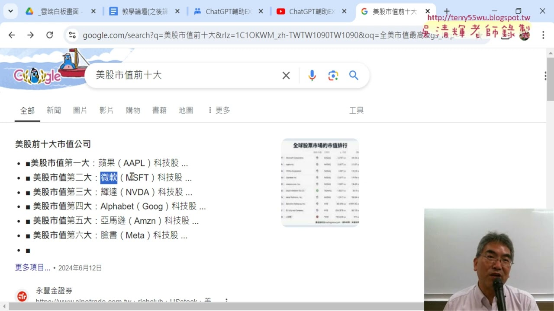Click the horizontal scrollbar at bottom
Image resolution: width=554 pixels, height=311 pixels.
[216, 307]
